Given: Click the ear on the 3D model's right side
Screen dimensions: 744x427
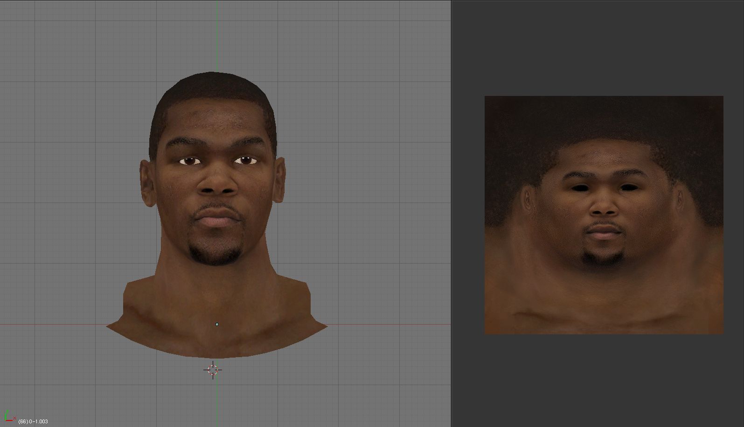Looking at the screenshot, I should pyautogui.click(x=279, y=180).
